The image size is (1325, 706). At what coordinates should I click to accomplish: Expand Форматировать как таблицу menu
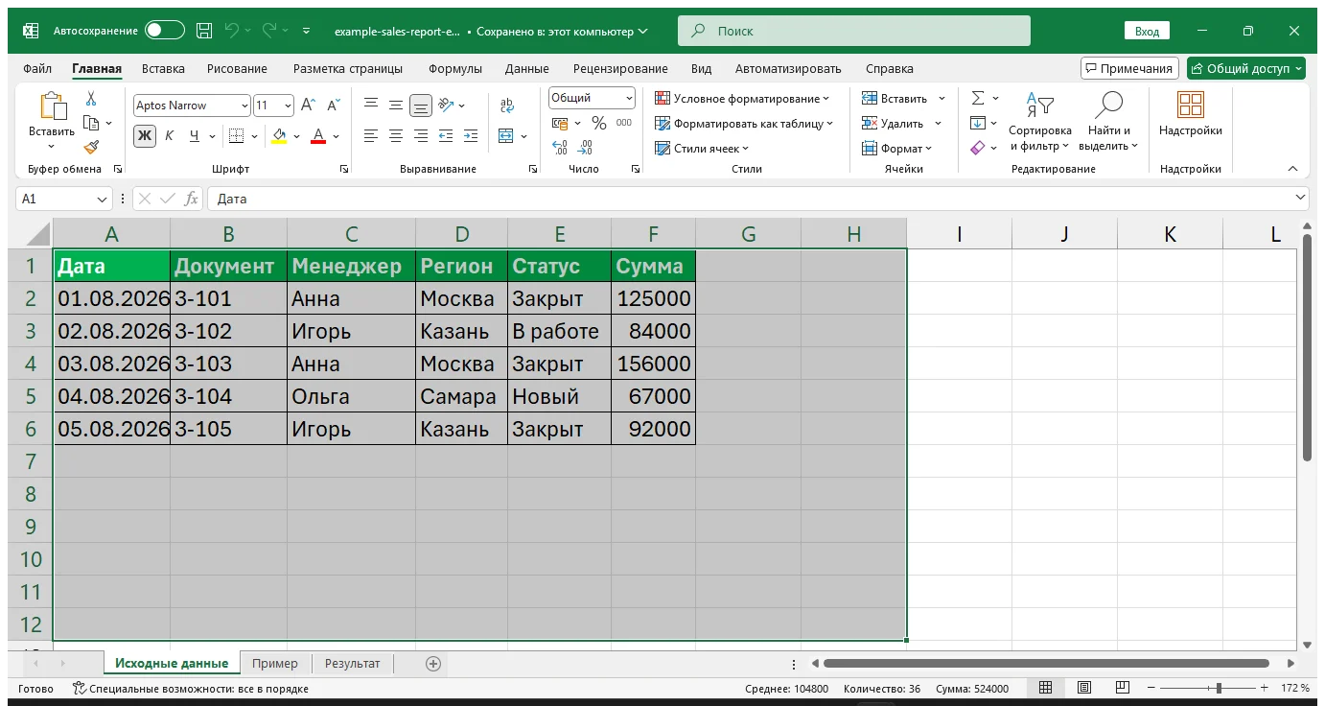tap(744, 124)
